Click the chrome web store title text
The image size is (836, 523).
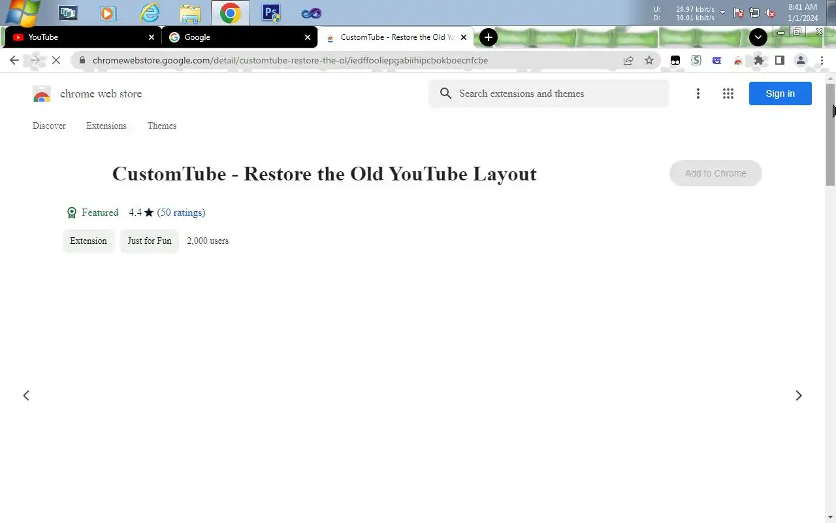101,93
